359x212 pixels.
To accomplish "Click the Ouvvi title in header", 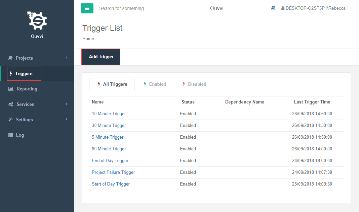I will [216, 8].
